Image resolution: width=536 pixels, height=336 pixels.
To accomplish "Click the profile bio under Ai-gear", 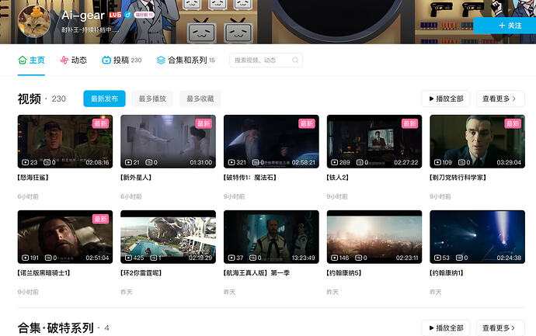I will (x=90, y=30).
